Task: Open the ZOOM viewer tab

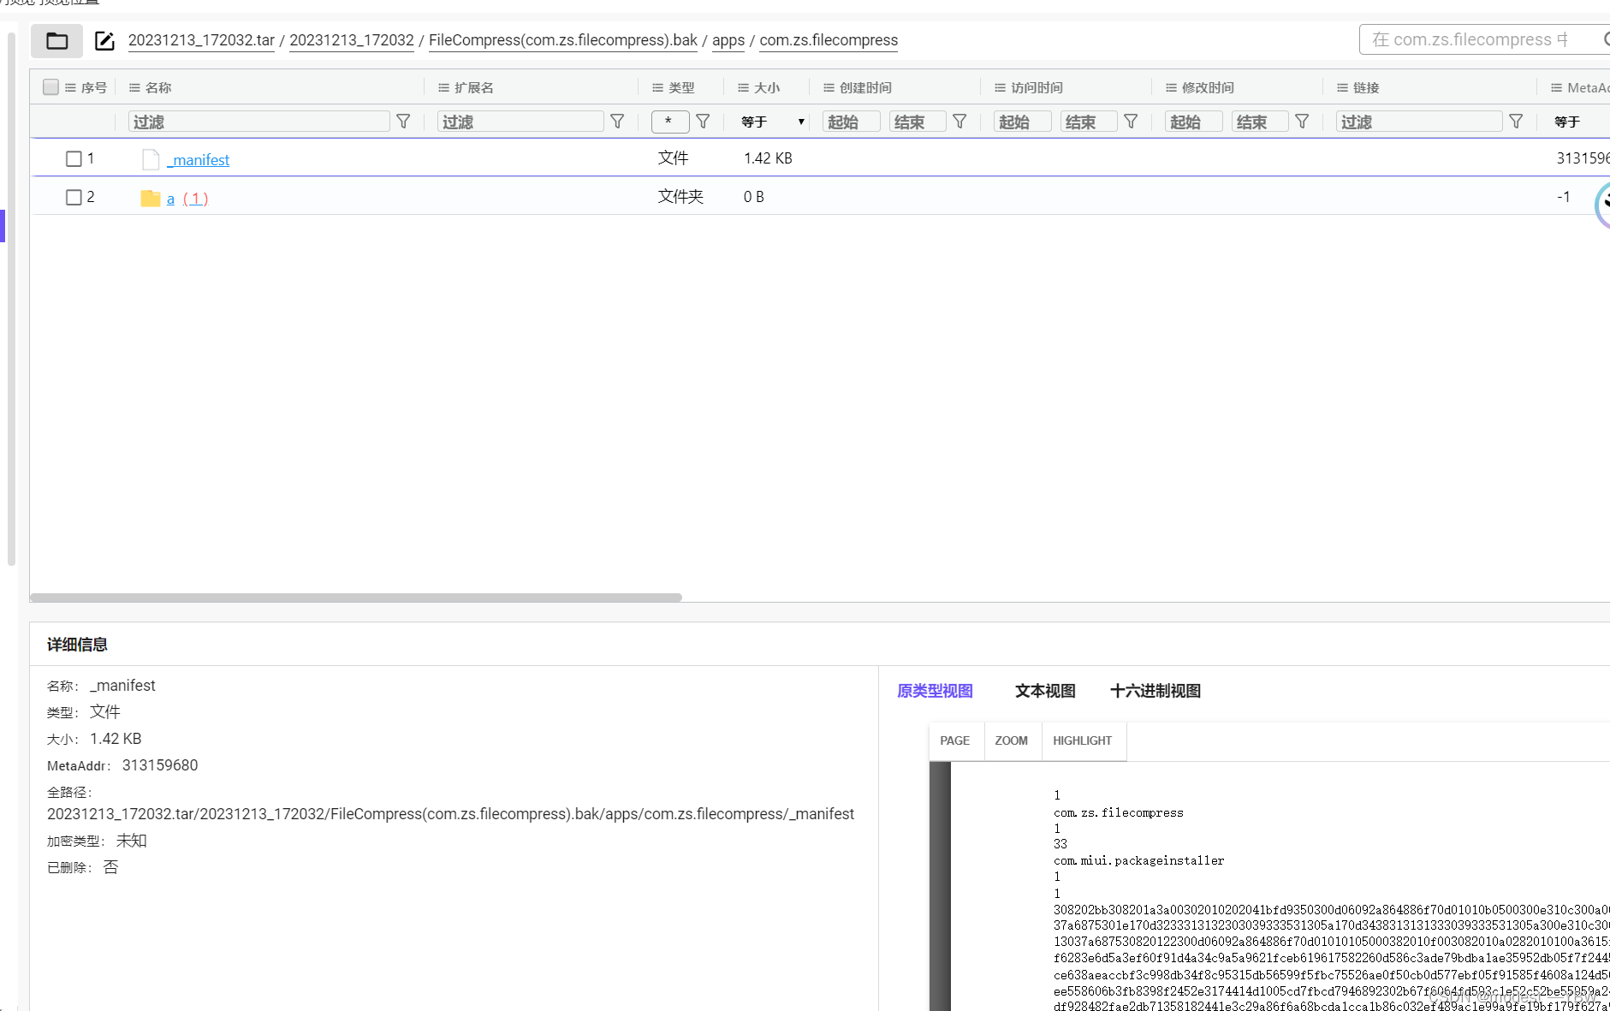Action: [x=1012, y=740]
